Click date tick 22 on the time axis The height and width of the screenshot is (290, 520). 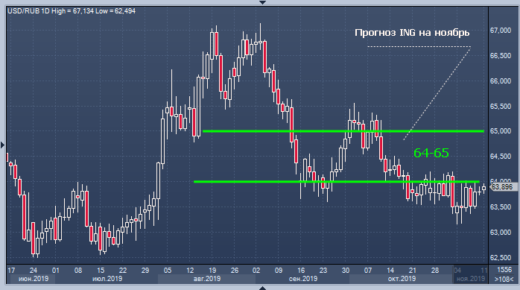[x=123, y=271]
